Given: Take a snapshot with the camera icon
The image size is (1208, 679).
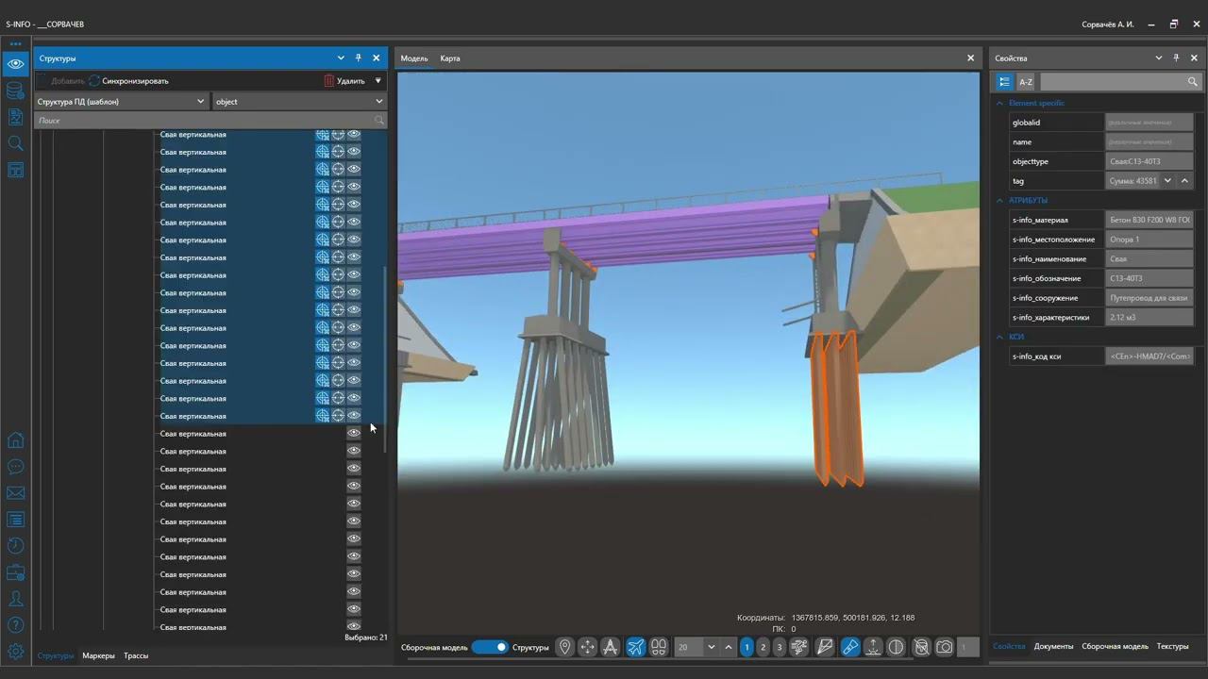Looking at the screenshot, I should coord(945,647).
